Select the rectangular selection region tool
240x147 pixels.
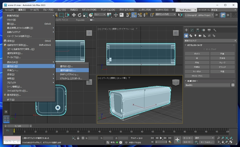(x=61, y=15)
